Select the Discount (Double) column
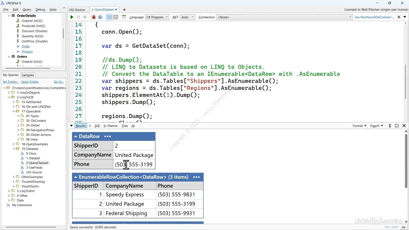The height and width of the screenshot is (230, 409). pyautogui.click(x=35, y=31)
